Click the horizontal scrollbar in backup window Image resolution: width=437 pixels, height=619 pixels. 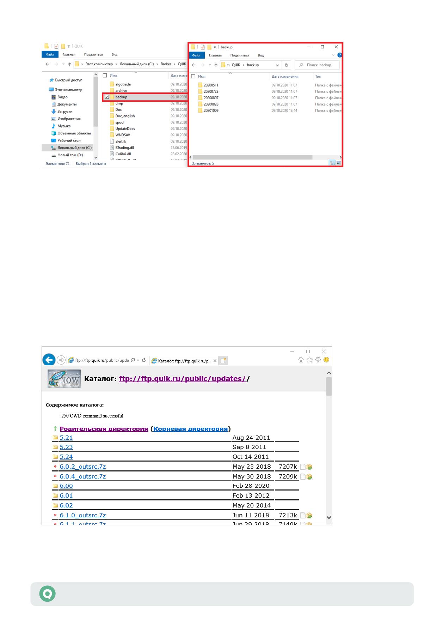(252, 157)
